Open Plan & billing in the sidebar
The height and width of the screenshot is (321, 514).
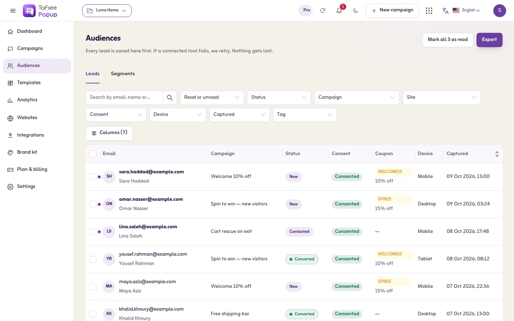[37, 169]
